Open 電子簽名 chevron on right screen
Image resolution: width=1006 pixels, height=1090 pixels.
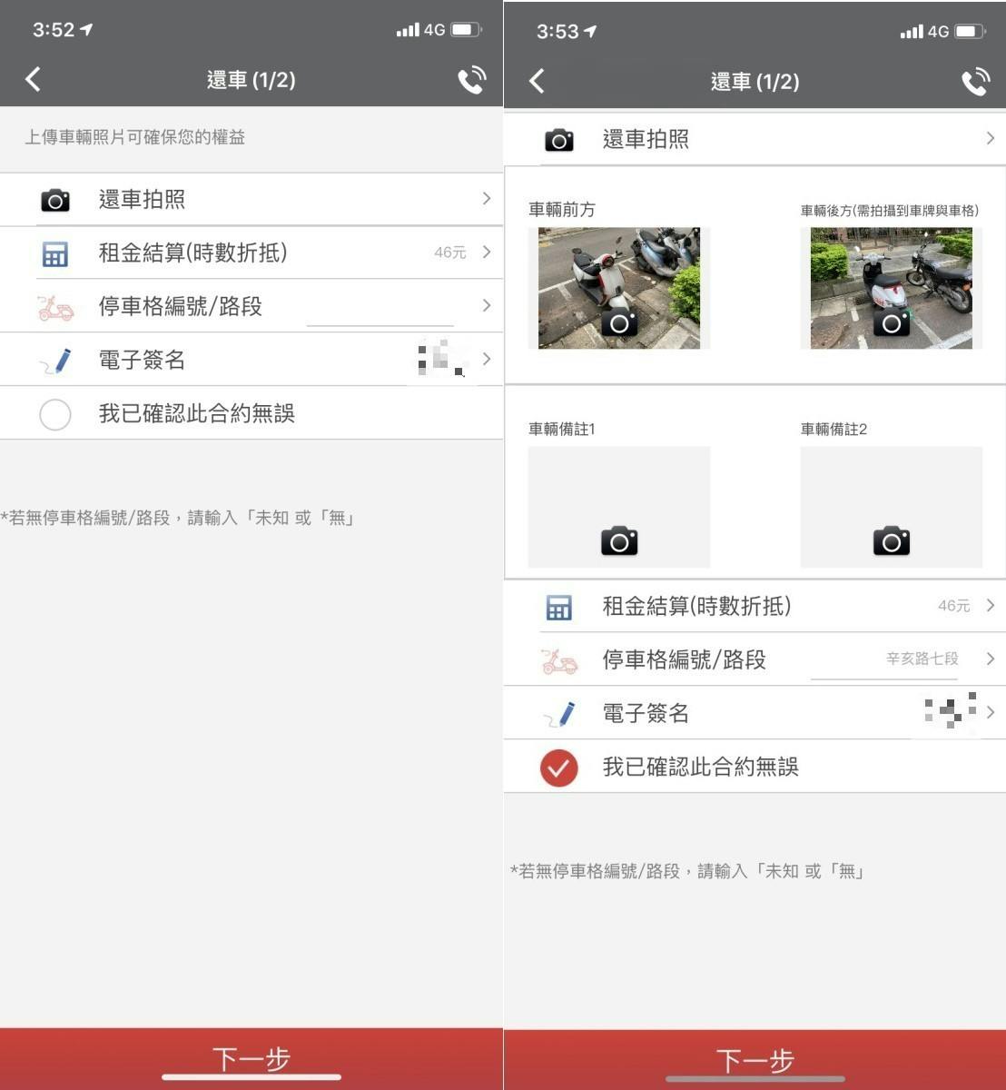pyautogui.click(x=991, y=712)
